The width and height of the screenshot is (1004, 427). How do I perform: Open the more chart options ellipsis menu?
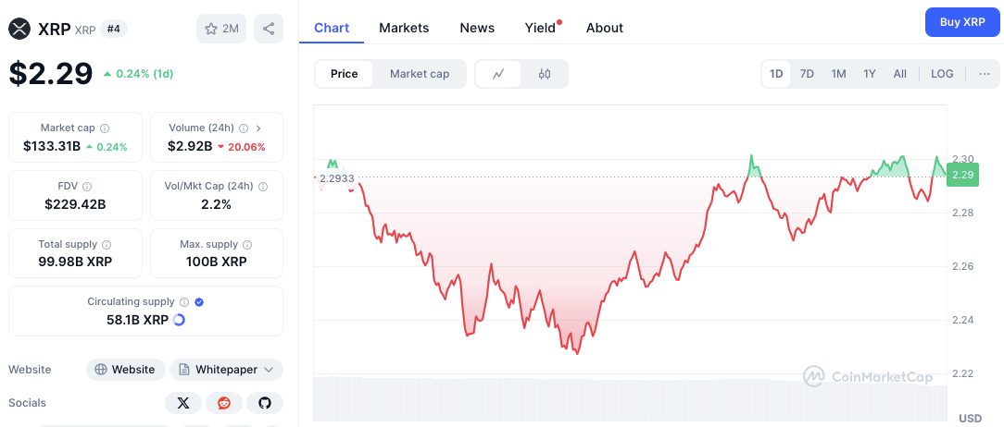click(x=984, y=74)
